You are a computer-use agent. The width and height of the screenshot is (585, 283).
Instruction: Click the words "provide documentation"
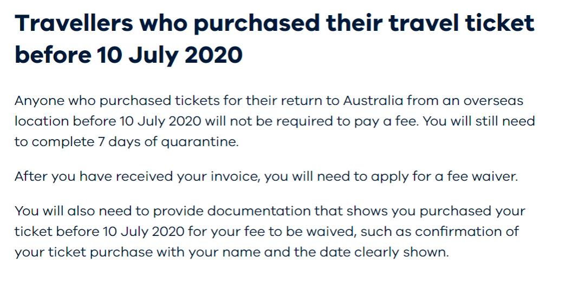coord(232,211)
